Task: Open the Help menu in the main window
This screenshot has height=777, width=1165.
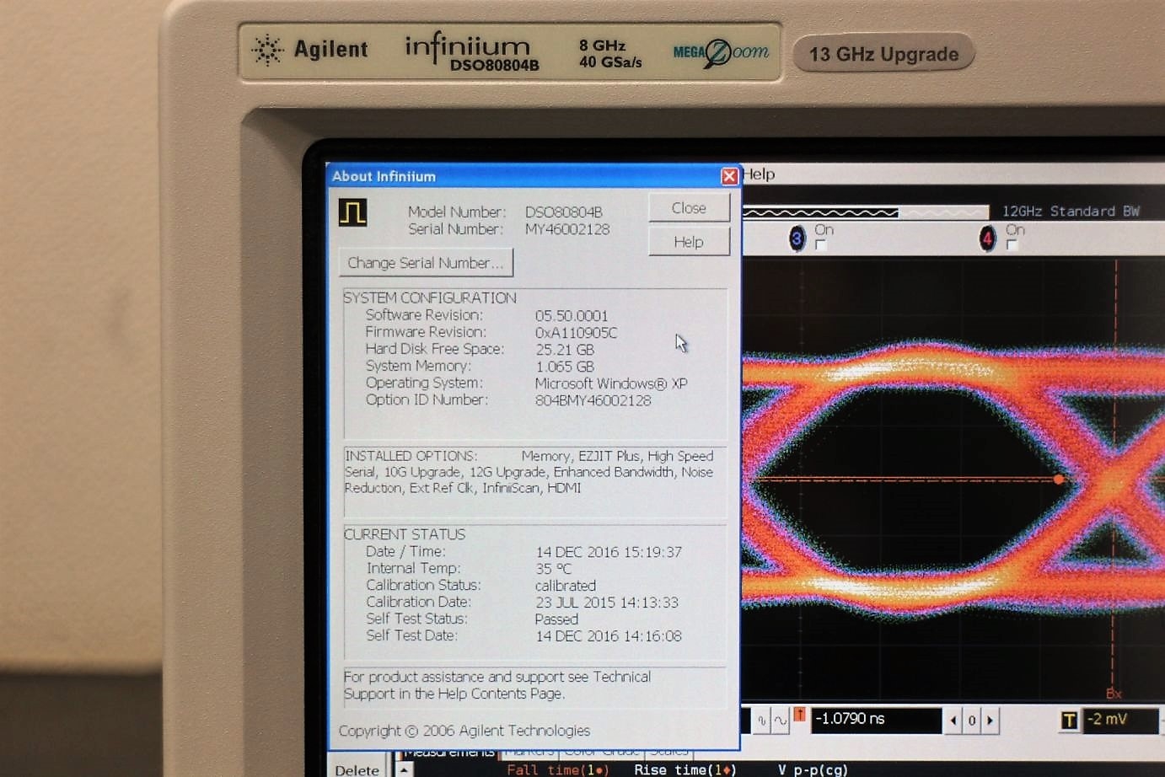Action: pyautogui.click(x=759, y=174)
